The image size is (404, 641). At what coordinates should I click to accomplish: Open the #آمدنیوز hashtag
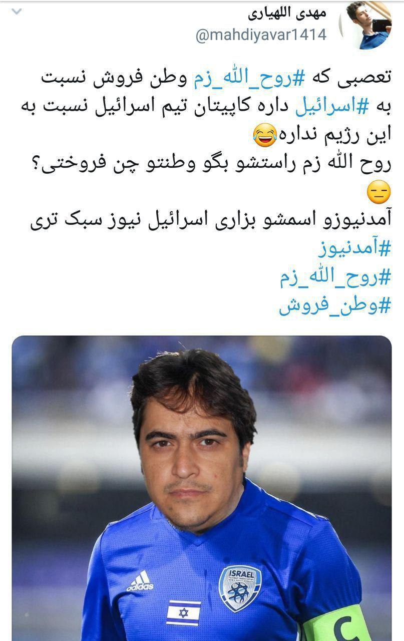click(x=354, y=249)
